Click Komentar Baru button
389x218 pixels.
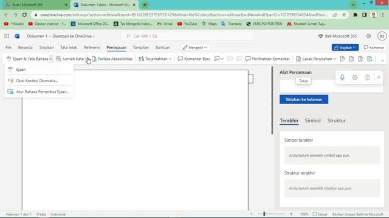pos(194,59)
